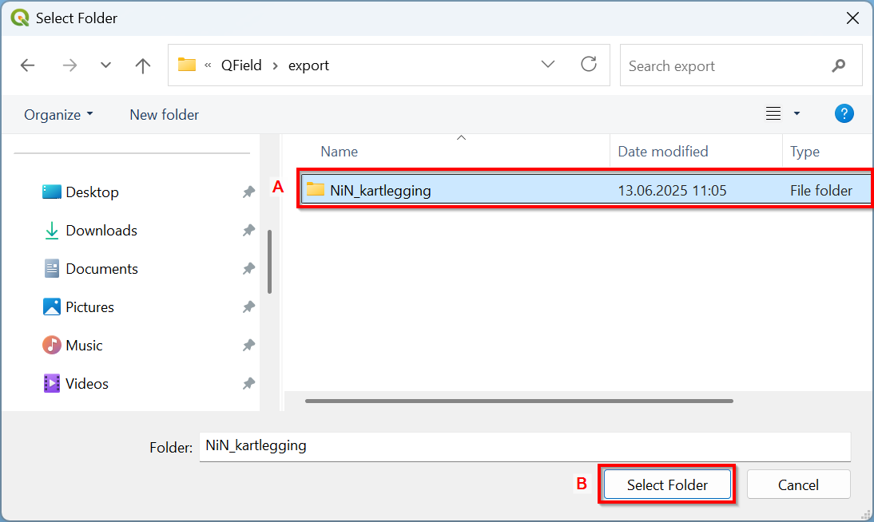The height and width of the screenshot is (522, 874).
Task: Open the view options dropdown arrow
Action: 797,114
